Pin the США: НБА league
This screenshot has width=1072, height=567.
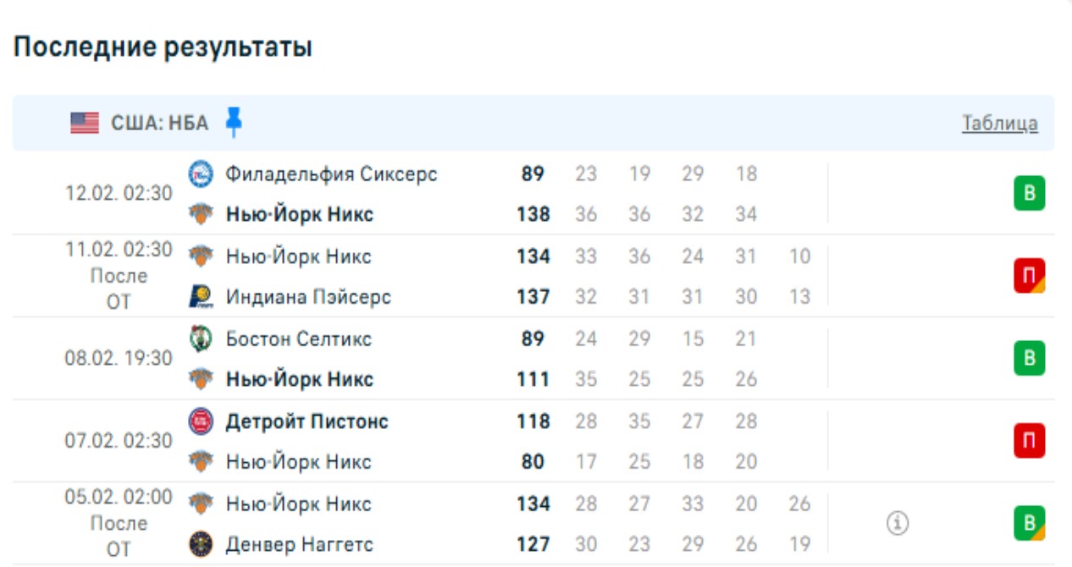[x=234, y=123]
